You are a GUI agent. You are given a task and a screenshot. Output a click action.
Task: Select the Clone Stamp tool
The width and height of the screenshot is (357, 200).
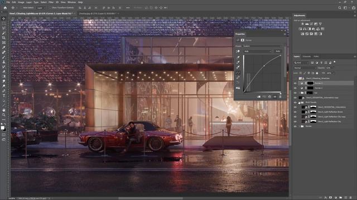pyautogui.click(x=3, y=62)
